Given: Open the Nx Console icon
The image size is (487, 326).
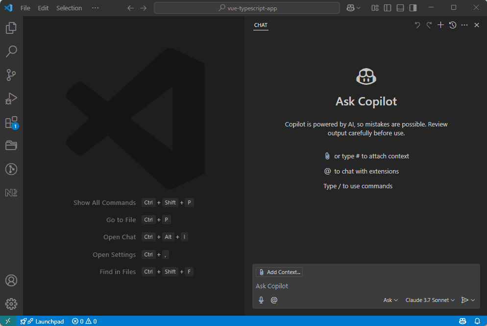Looking at the screenshot, I should [x=11, y=193].
